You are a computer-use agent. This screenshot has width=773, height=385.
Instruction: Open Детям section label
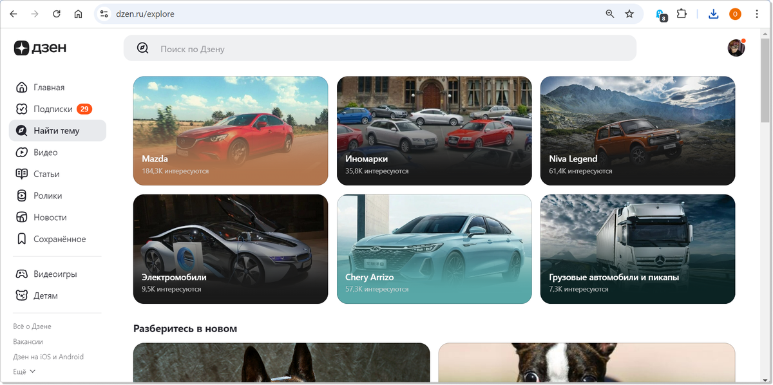46,296
